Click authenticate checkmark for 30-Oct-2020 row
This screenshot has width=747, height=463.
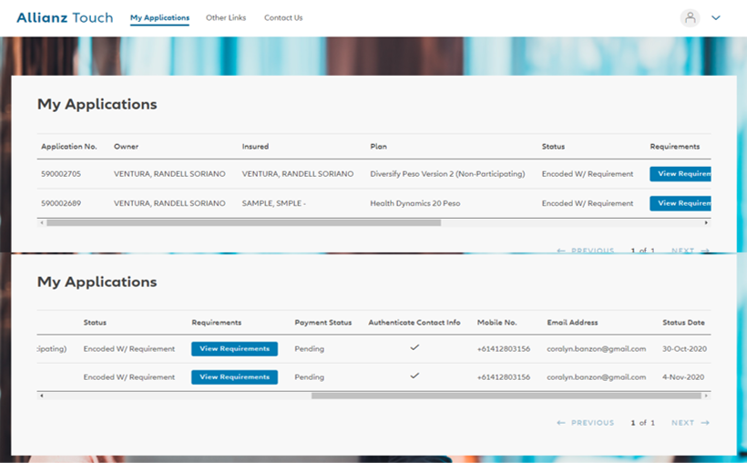pos(414,348)
